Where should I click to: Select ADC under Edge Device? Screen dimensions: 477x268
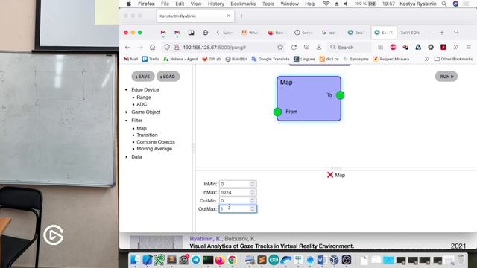click(x=142, y=104)
